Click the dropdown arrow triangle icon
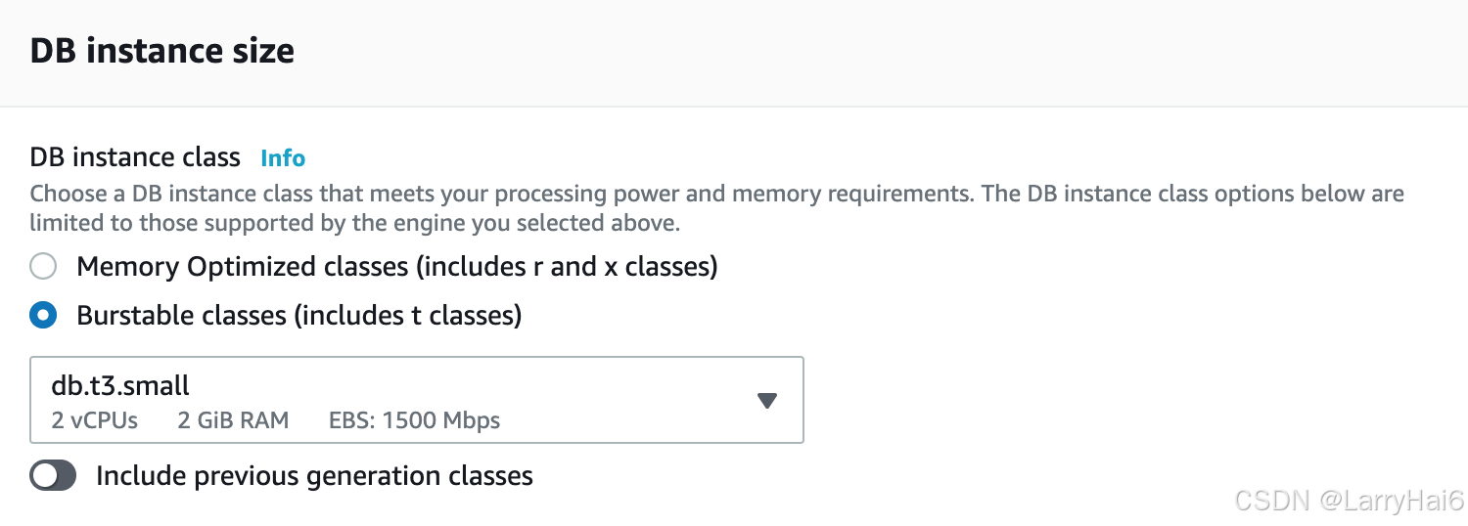This screenshot has height=526, width=1468. tap(767, 401)
